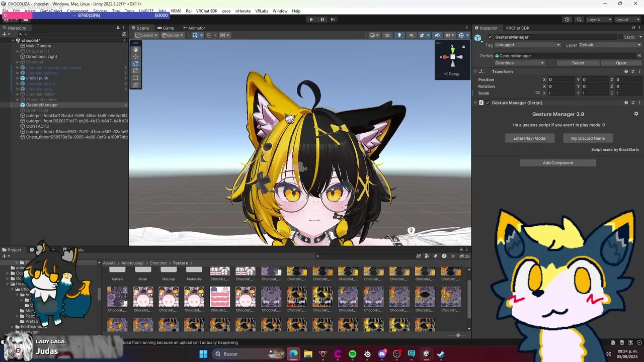Open Spotify in the taskbar
Image resolution: width=644 pixels, height=362 pixels.
click(352, 354)
